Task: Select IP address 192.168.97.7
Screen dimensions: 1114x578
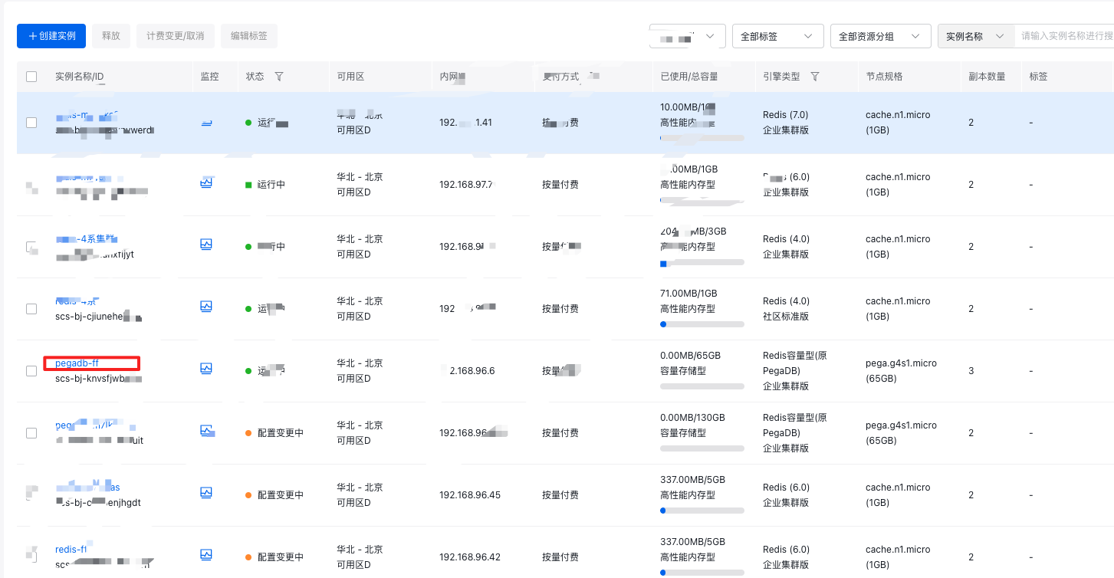Action: pyautogui.click(x=468, y=185)
